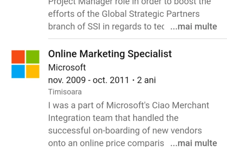Click the 'efforts of the Global Strategic Partners' line
Viewport: 227px width, 147px height.
tap(124, 14)
